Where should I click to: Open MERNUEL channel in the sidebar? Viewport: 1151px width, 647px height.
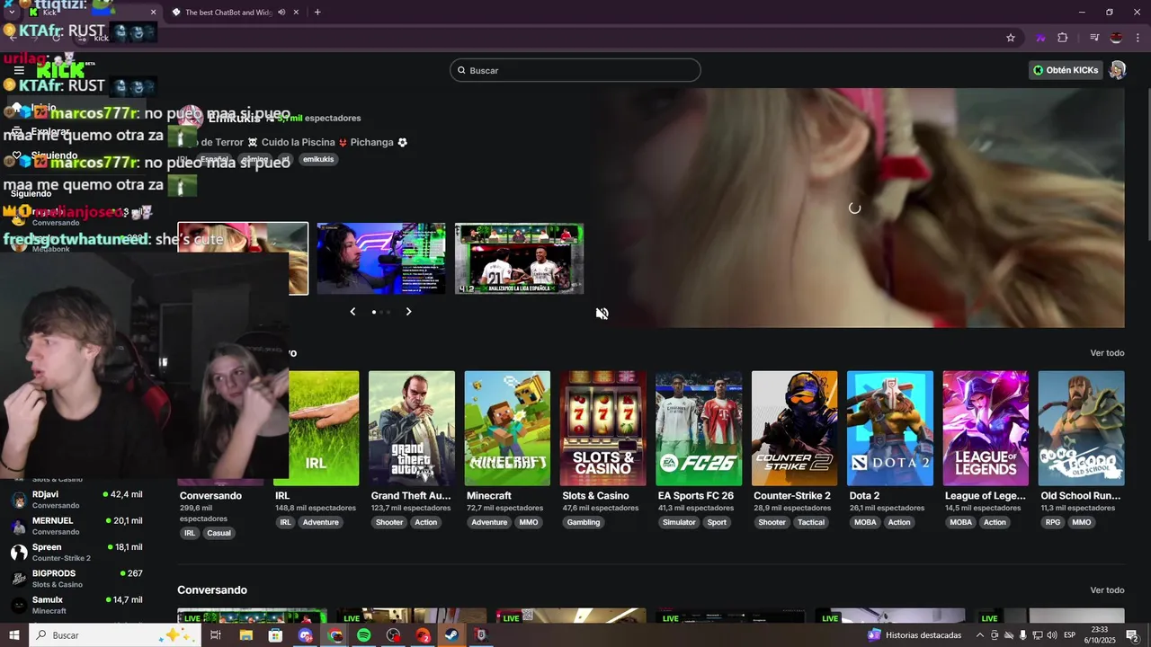tap(76, 526)
